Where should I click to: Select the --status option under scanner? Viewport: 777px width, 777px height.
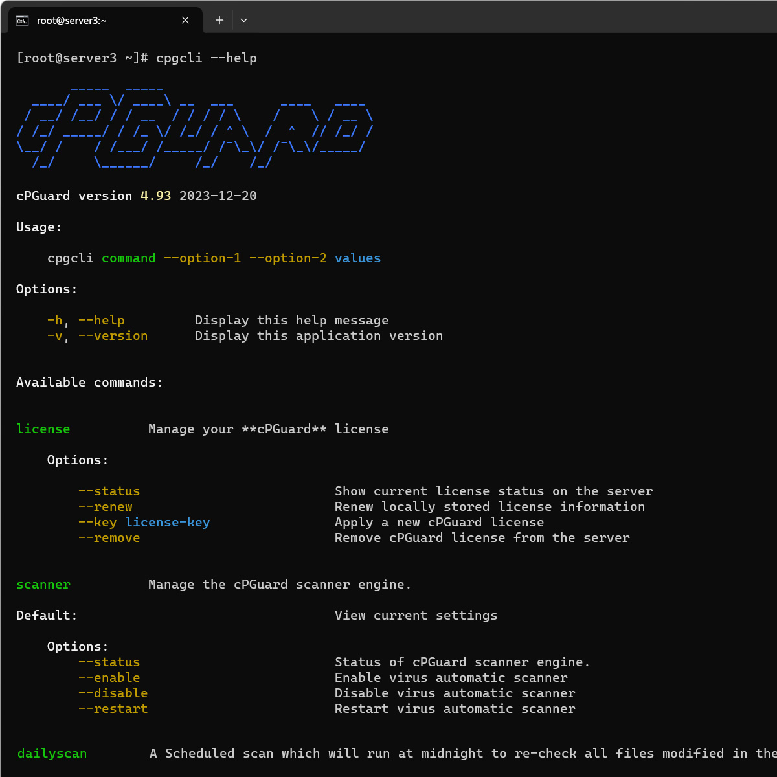109,662
